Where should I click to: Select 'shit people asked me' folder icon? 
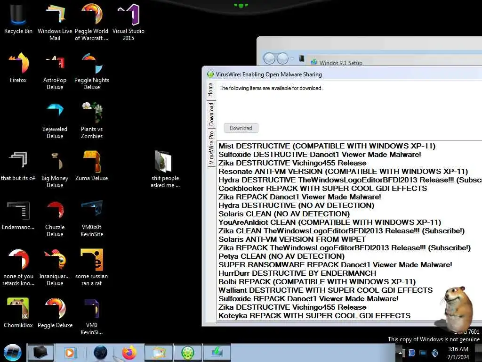[x=165, y=169]
